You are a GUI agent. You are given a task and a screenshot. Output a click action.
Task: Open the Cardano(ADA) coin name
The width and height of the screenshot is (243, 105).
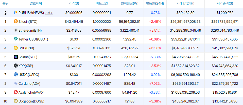29,84
